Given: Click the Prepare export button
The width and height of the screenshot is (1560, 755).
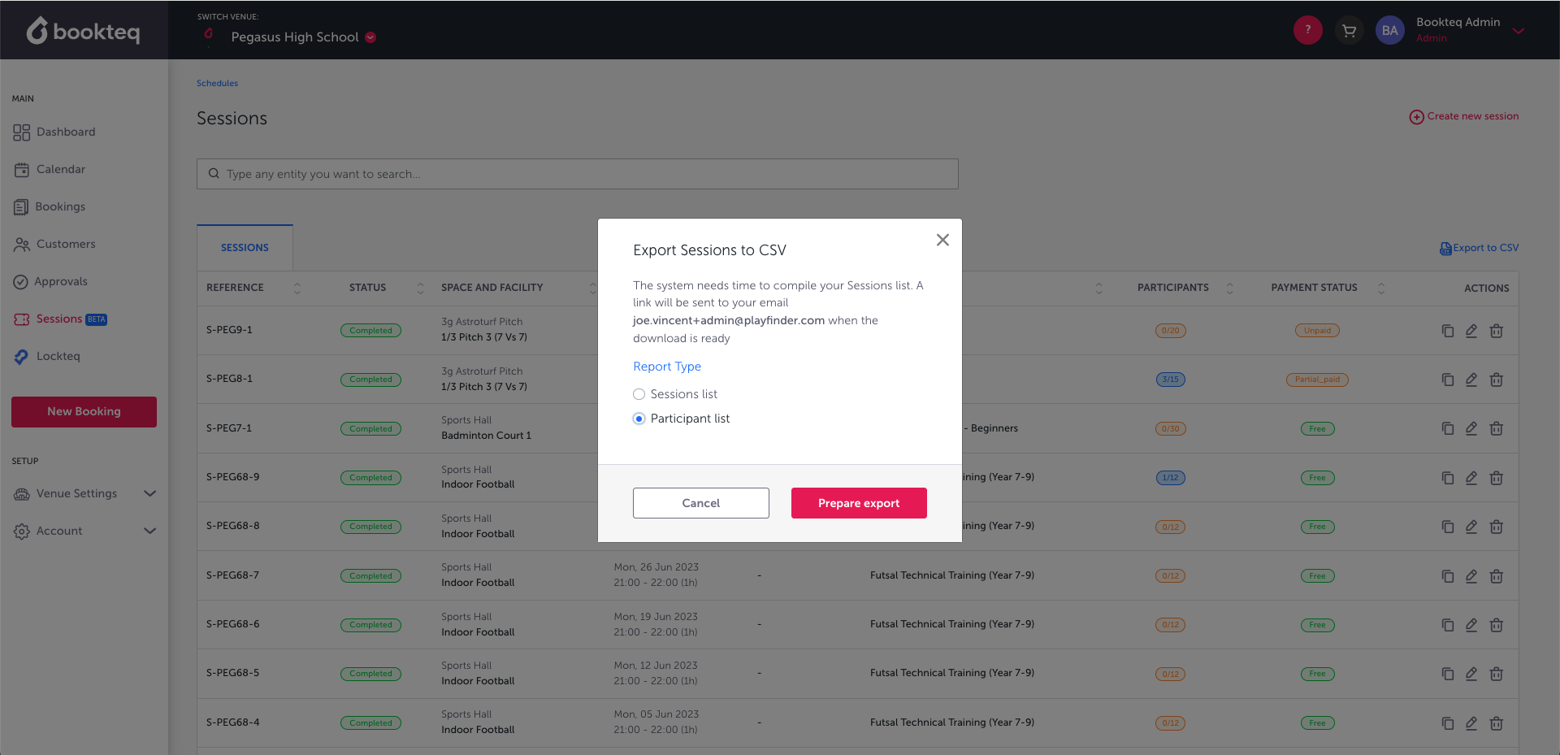Looking at the screenshot, I should tap(858, 503).
